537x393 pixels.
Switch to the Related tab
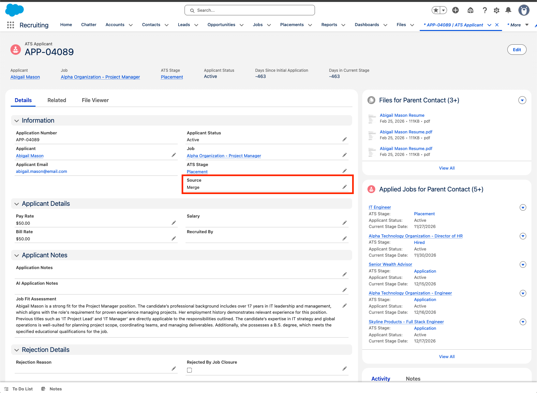[x=57, y=100]
